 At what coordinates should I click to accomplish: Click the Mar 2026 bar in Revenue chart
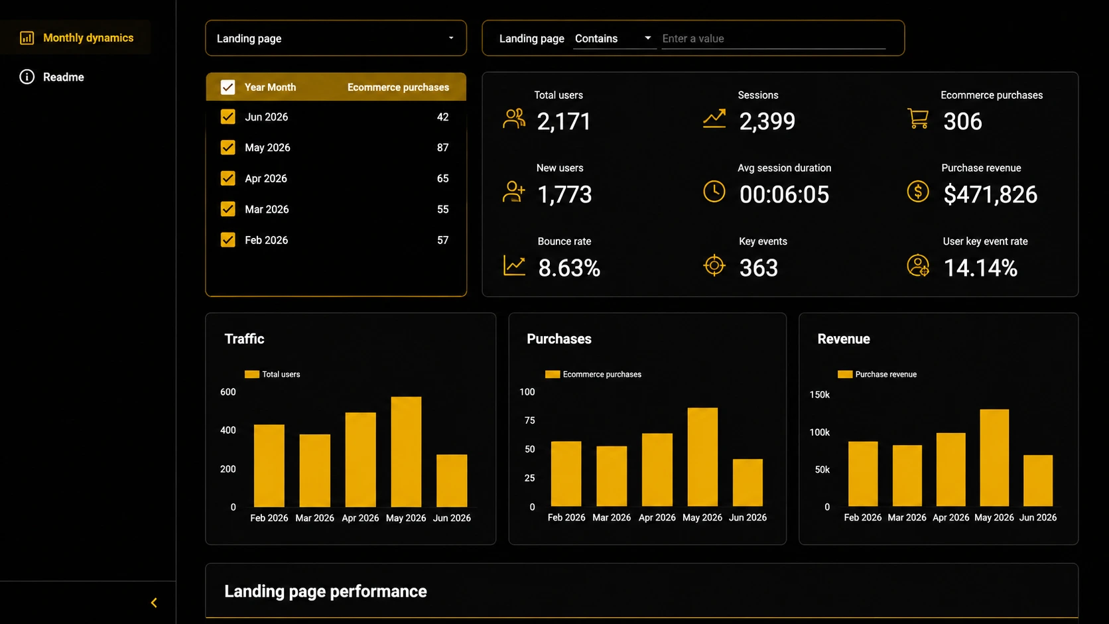pyautogui.click(x=907, y=476)
